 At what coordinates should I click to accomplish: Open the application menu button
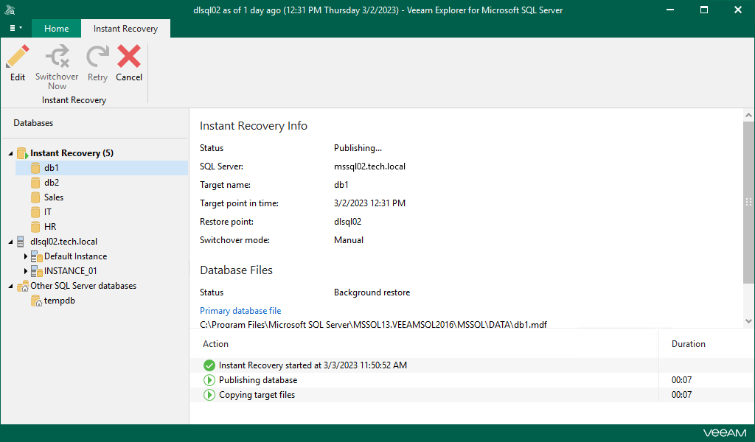(15, 28)
